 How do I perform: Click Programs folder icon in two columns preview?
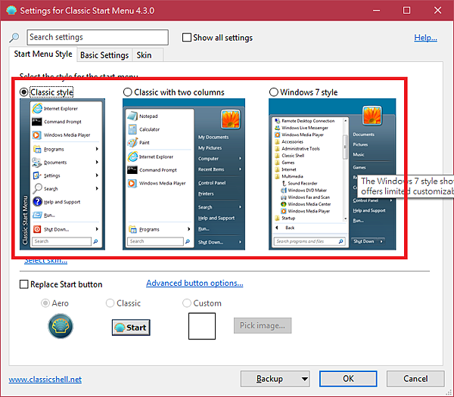coord(132,229)
